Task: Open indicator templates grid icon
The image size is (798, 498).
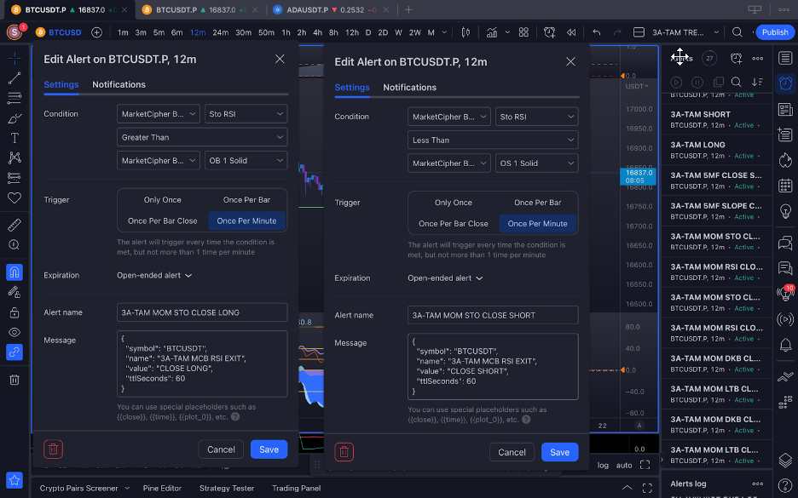Action: coord(523,32)
